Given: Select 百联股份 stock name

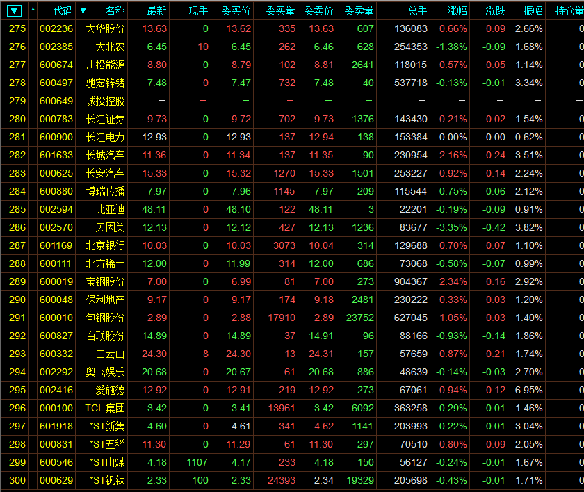Looking at the screenshot, I should point(105,336).
